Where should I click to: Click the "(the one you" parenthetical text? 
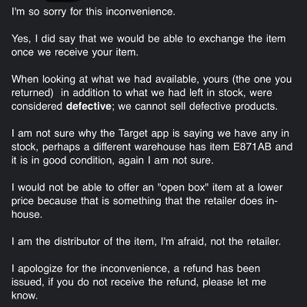[x=262, y=79]
